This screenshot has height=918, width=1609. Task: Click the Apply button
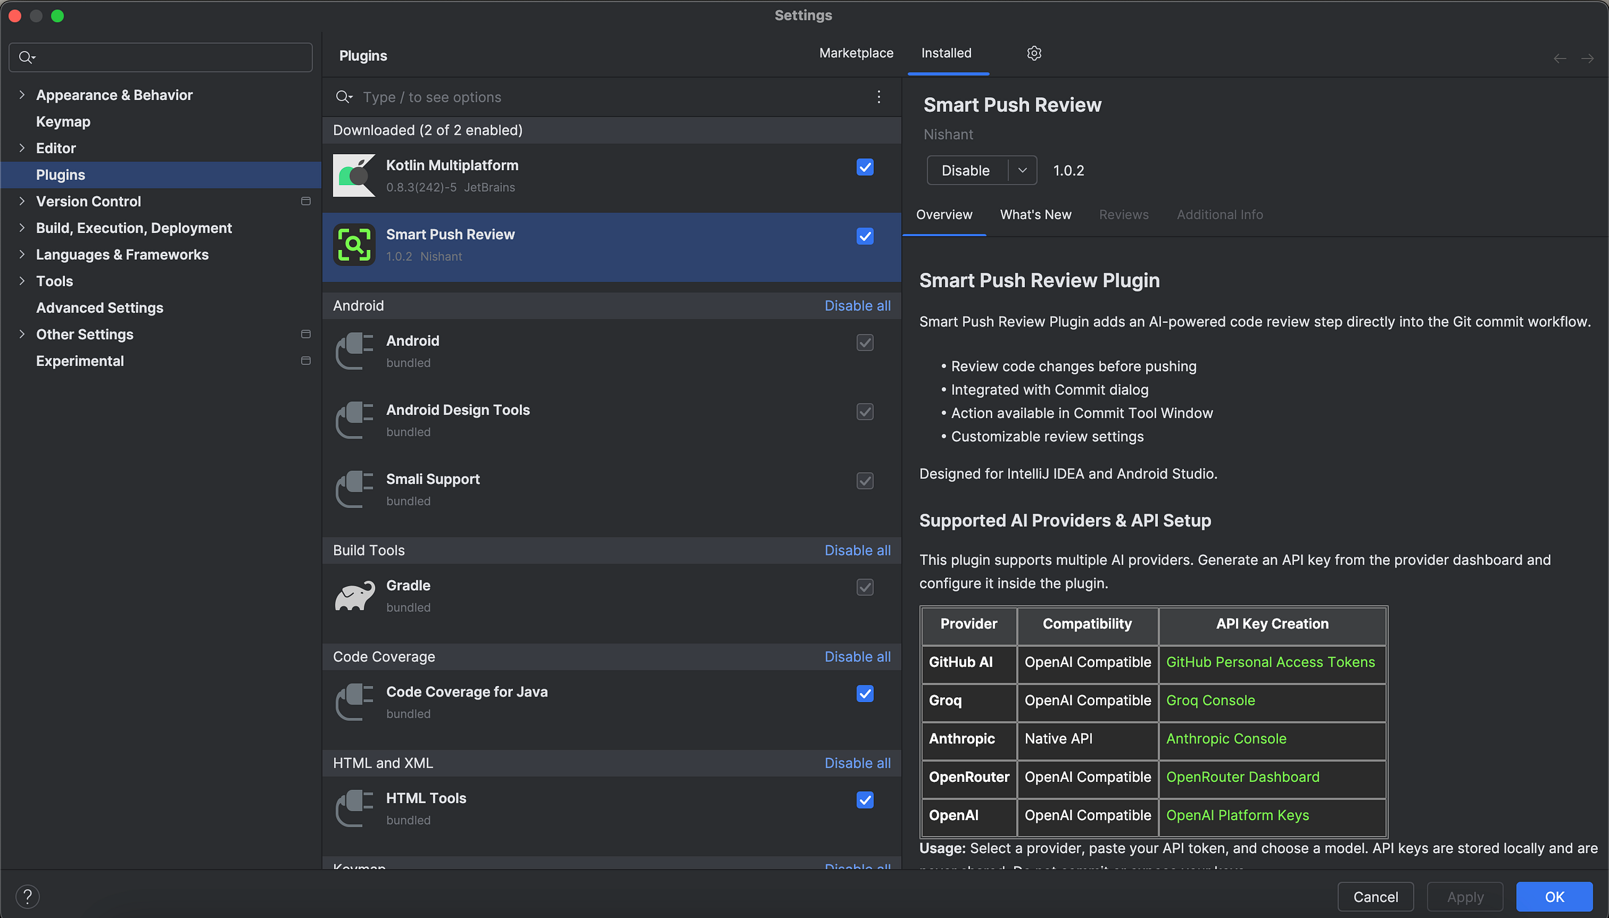[1465, 897]
